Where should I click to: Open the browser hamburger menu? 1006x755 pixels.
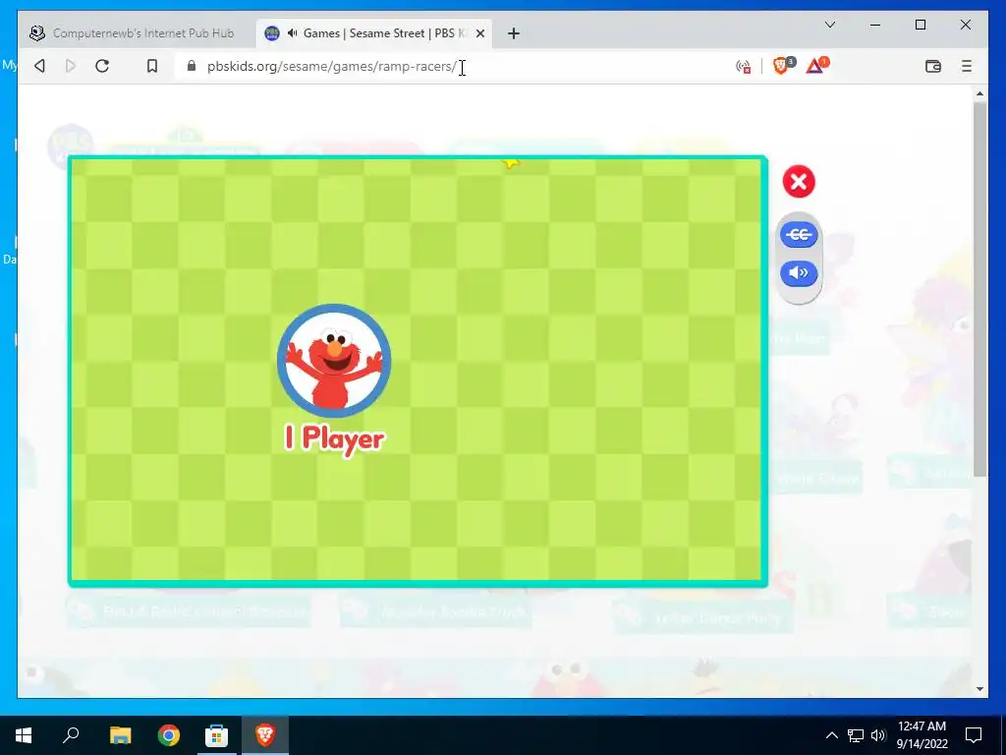click(x=967, y=66)
